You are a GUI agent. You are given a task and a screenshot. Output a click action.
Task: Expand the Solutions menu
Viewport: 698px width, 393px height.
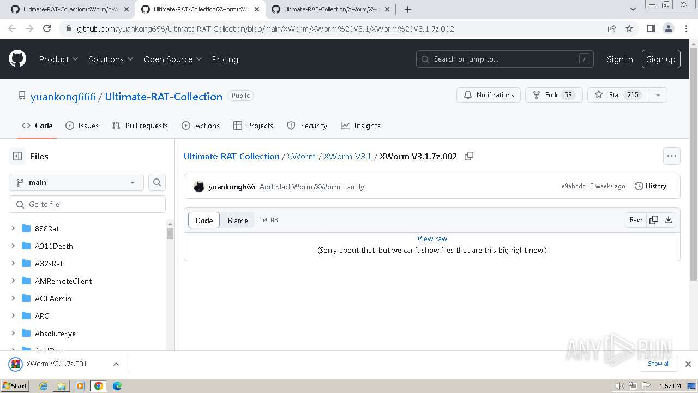[x=111, y=59]
